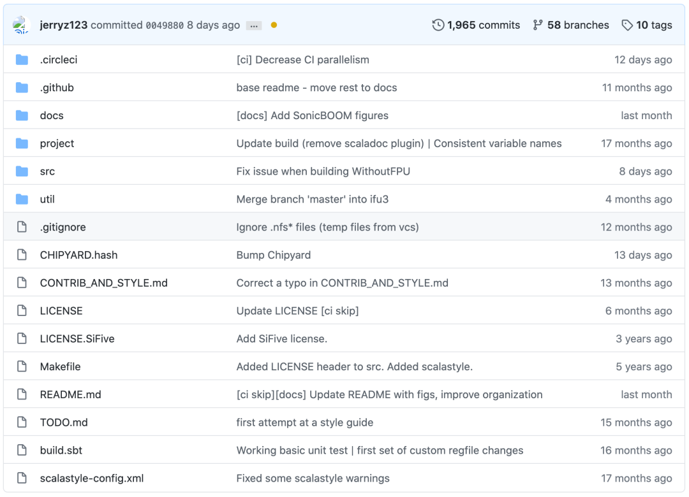The image size is (689, 497).
Task: Open commit 'Merge branch master into ifu3'
Action: [313, 199]
